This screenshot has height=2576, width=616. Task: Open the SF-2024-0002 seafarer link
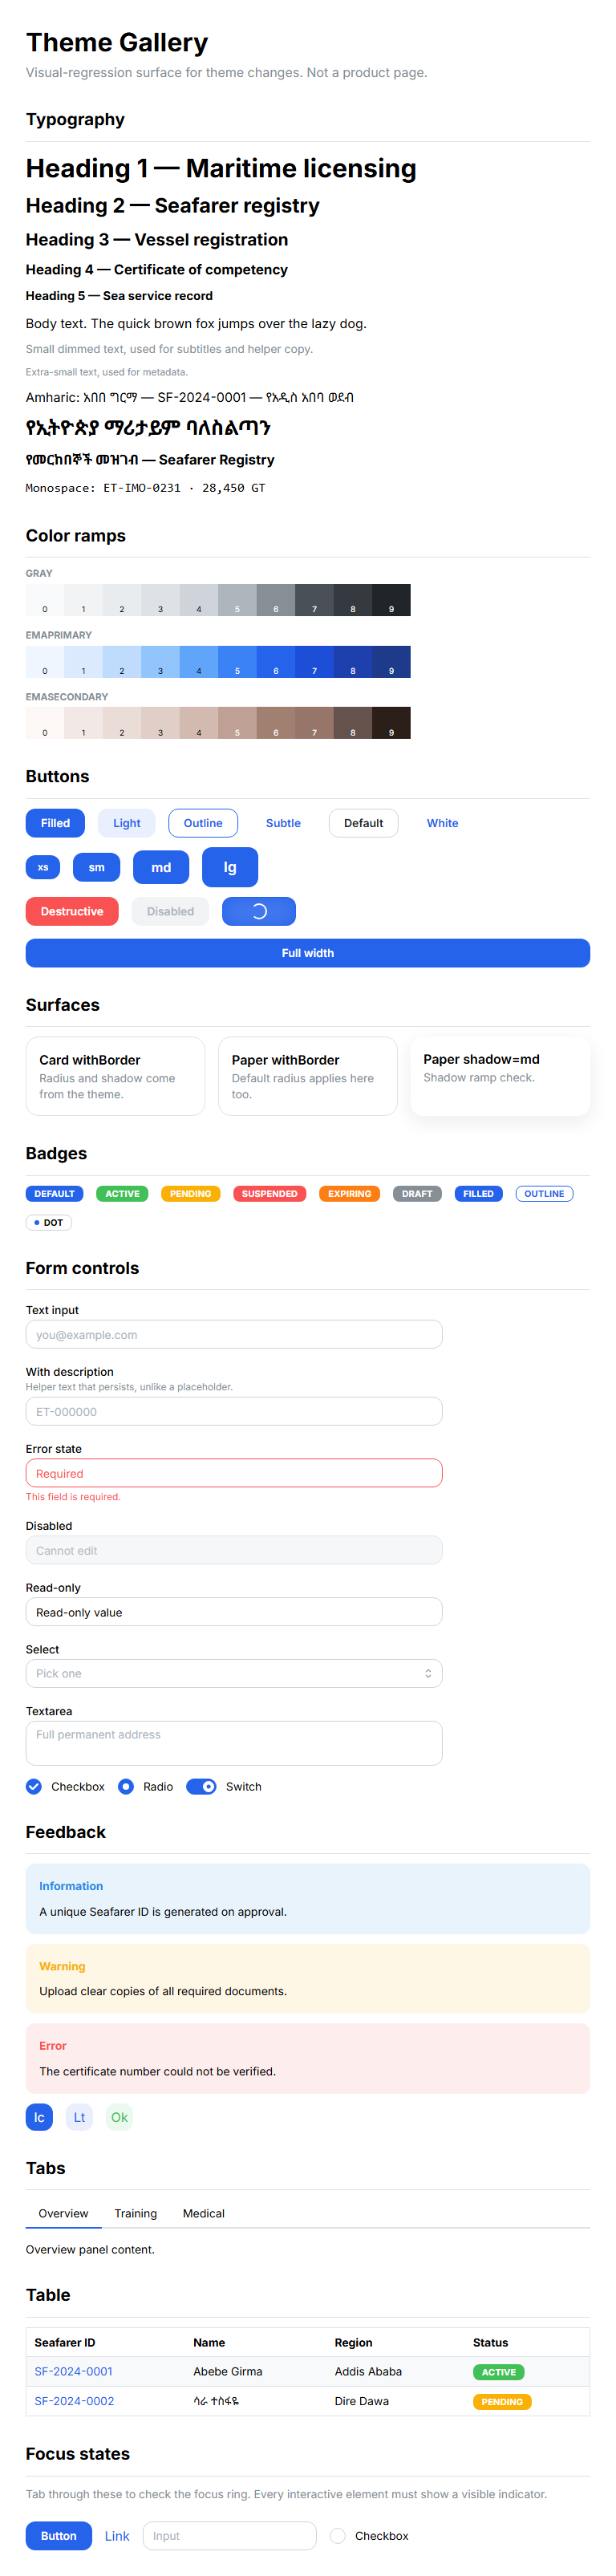point(74,2400)
